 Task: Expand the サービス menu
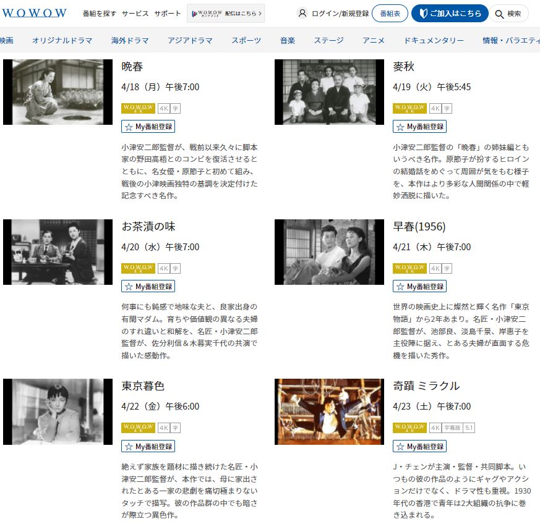(135, 14)
